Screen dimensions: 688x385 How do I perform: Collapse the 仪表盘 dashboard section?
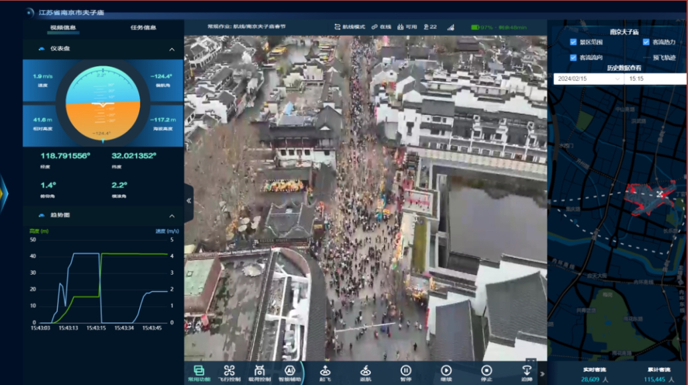click(x=172, y=50)
